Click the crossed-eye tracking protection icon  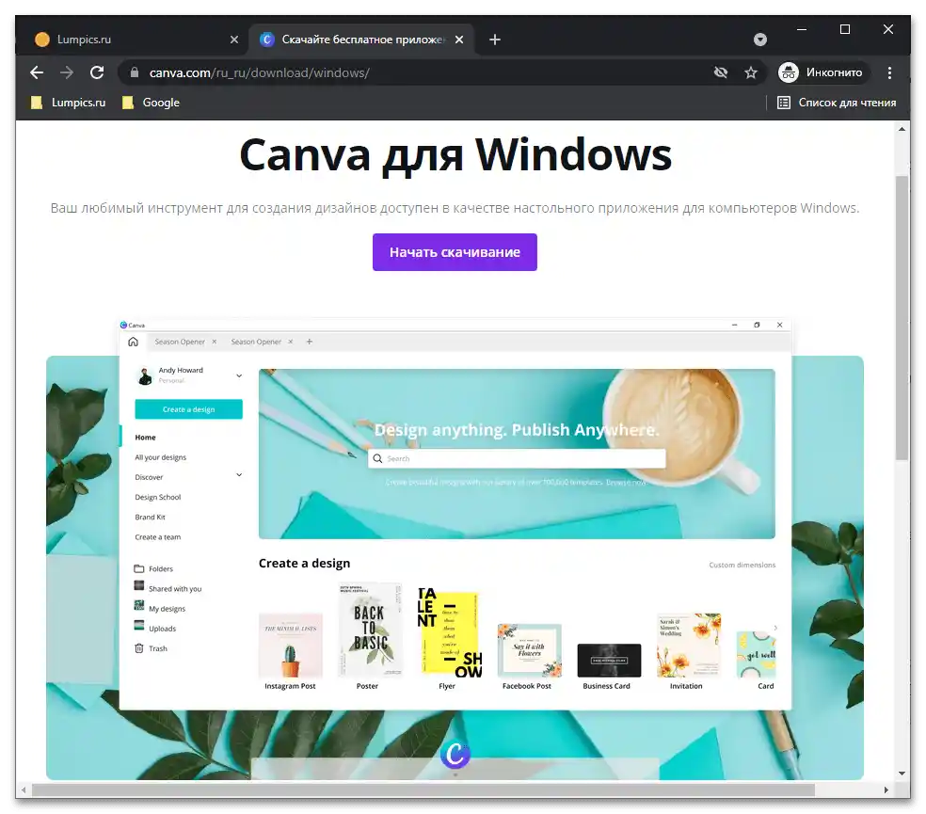pos(721,72)
